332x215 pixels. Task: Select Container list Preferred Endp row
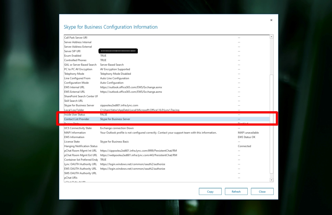click(167, 160)
